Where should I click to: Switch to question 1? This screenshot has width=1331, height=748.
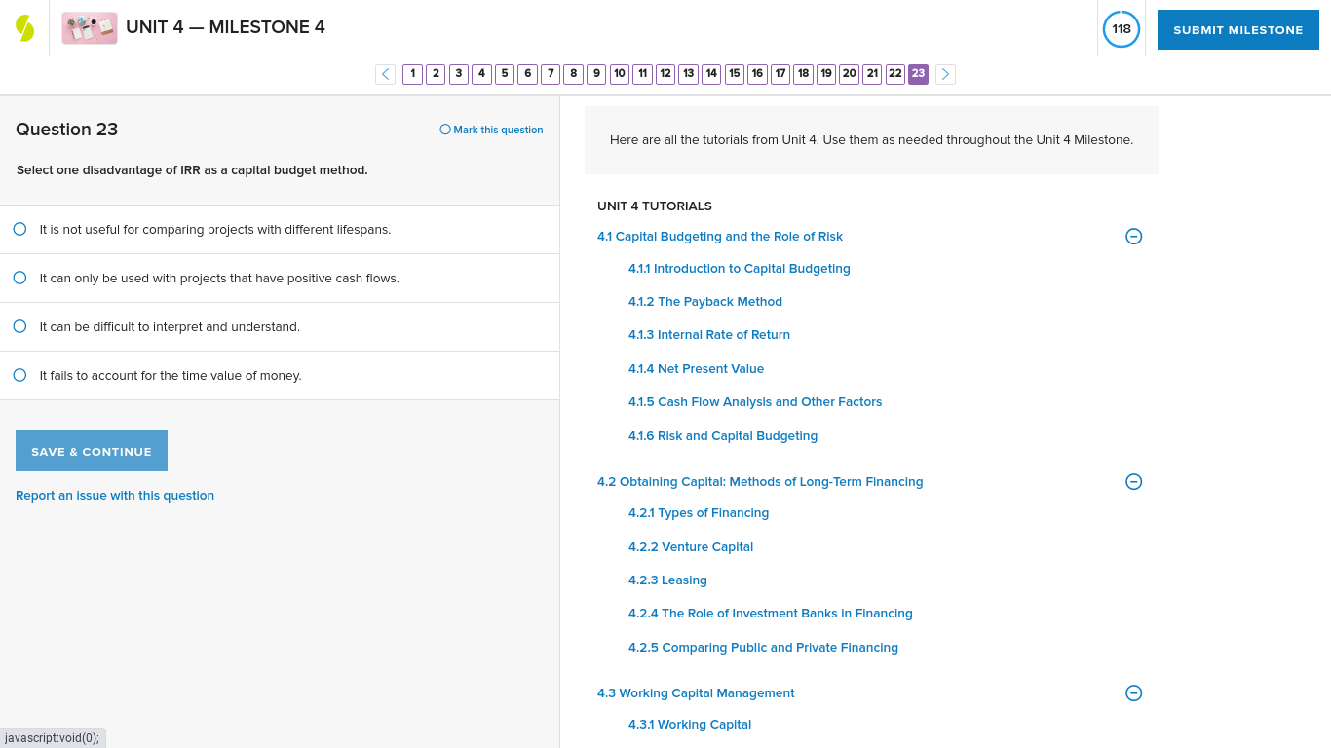point(412,73)
